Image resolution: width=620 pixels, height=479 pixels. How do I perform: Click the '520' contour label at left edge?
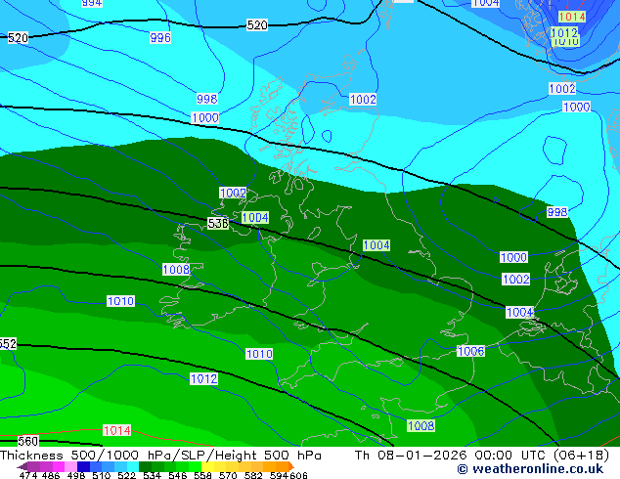(18, 38)
